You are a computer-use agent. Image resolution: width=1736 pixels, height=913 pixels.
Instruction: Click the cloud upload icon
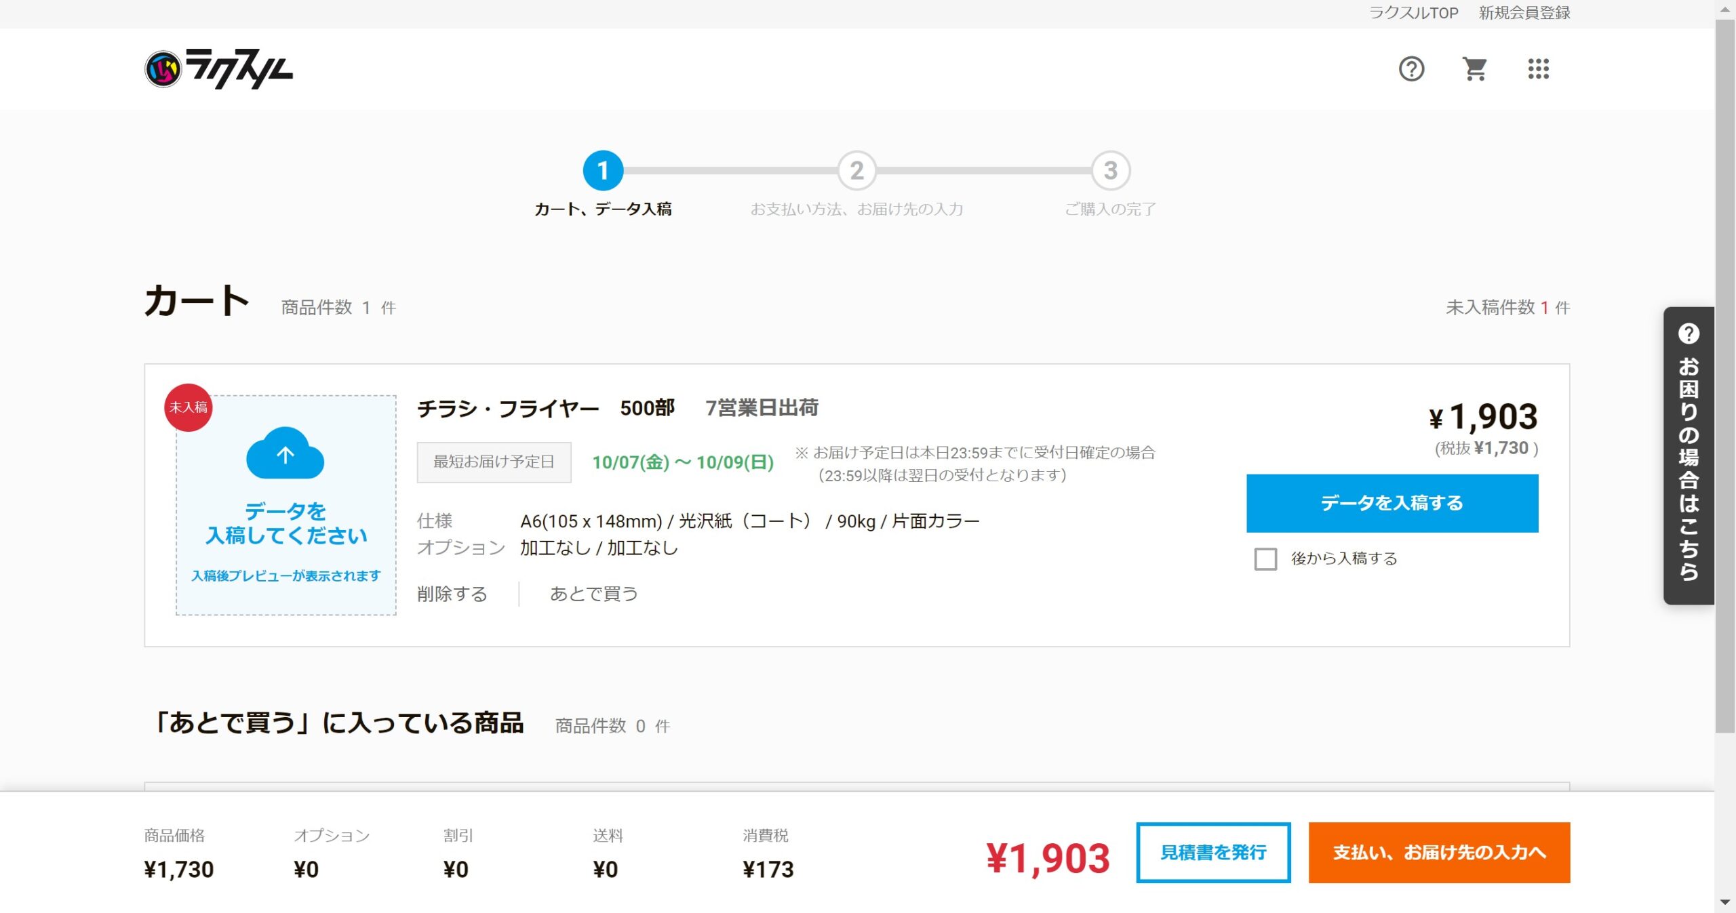[285, 453]
